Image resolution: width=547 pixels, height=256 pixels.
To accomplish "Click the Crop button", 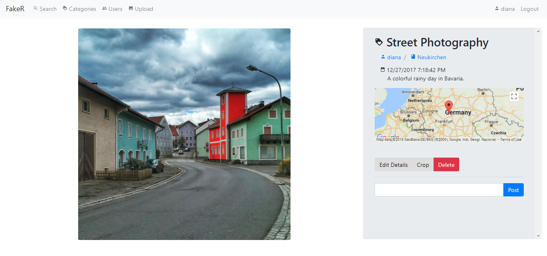I will (423, 165).
